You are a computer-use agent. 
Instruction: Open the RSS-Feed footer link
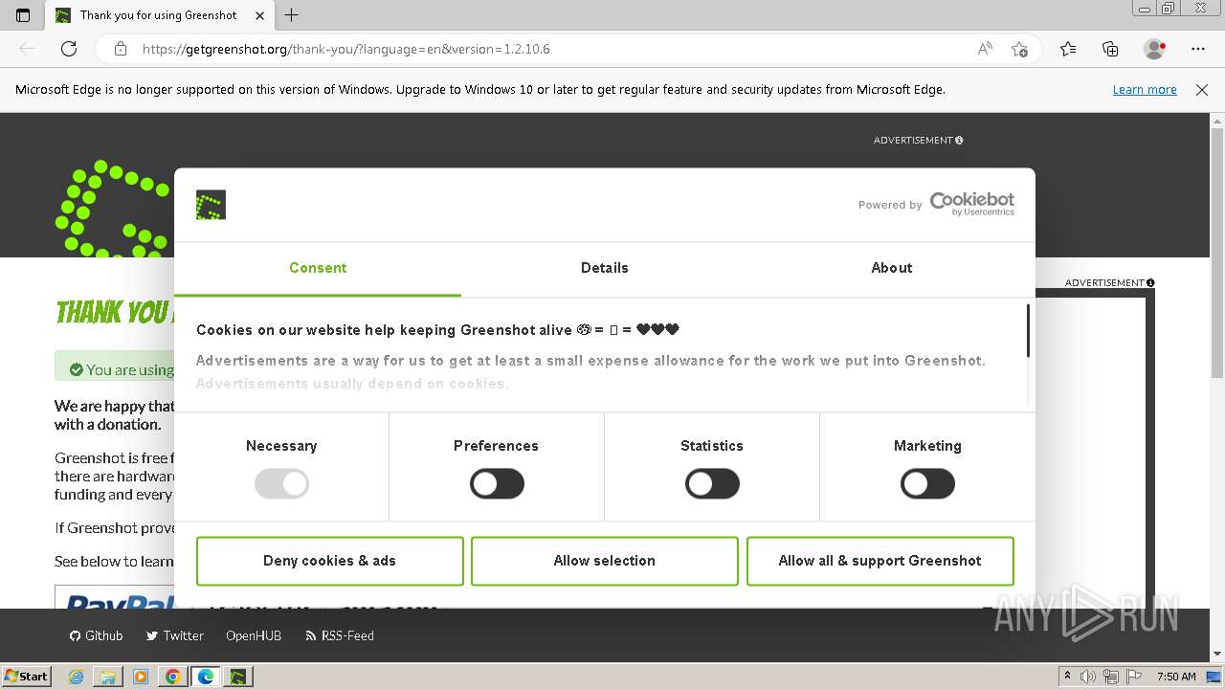click(340, 635)
